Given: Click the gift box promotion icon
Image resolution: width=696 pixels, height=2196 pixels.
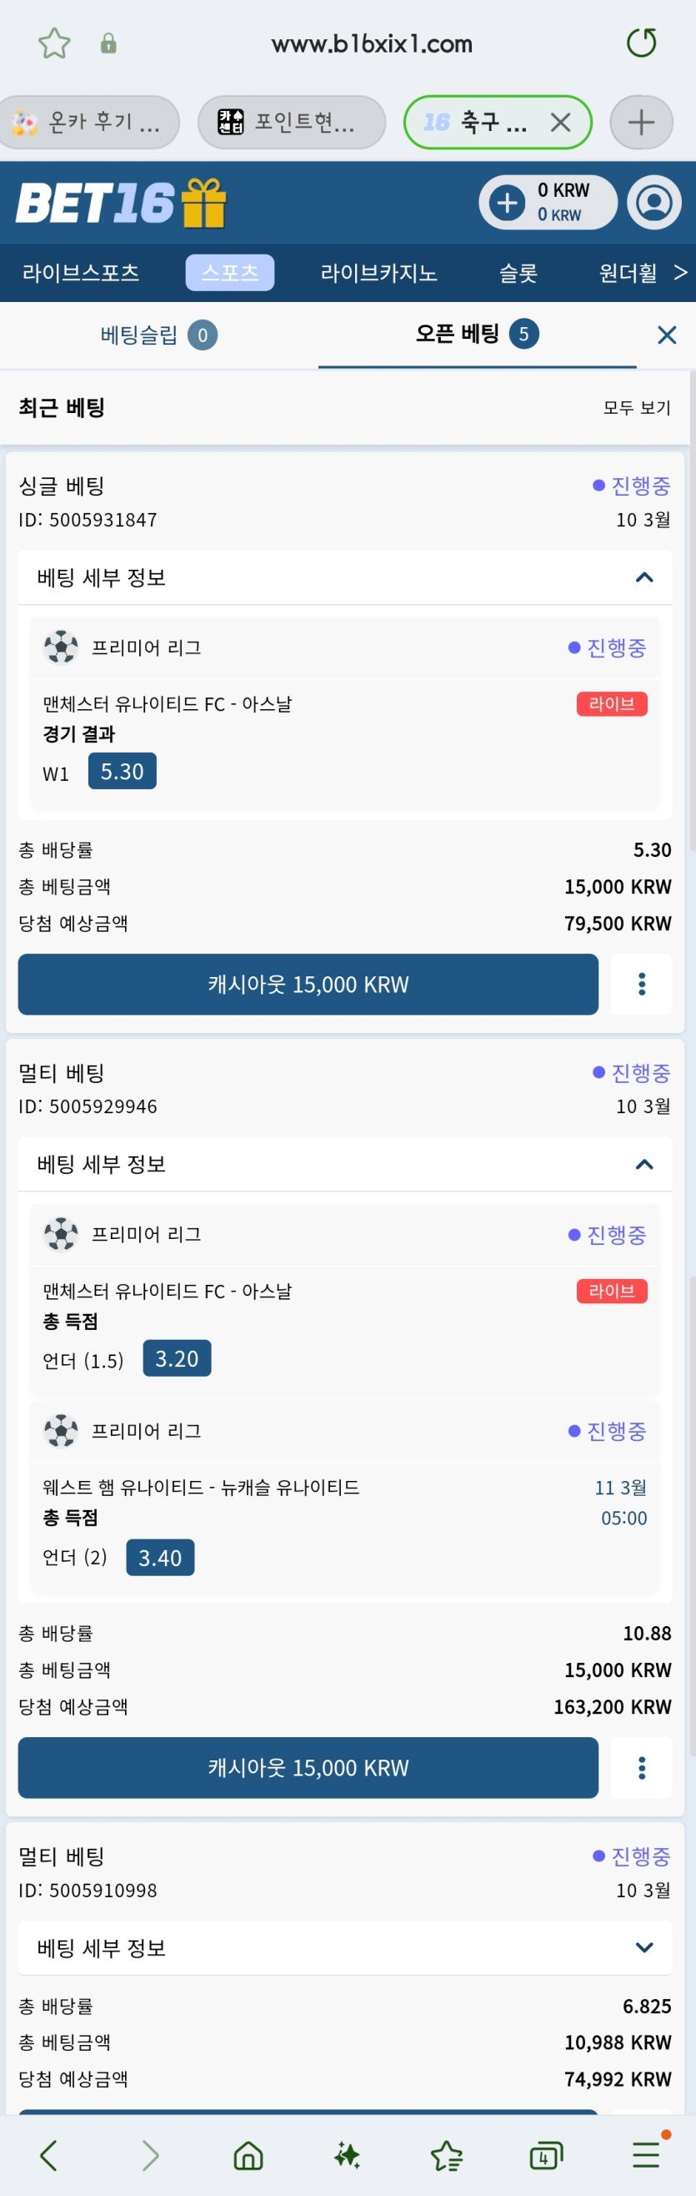Looking at the screenshot, I should (x=203, y=203).
